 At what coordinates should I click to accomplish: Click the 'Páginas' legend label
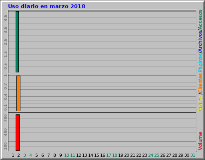click(200, 63)
